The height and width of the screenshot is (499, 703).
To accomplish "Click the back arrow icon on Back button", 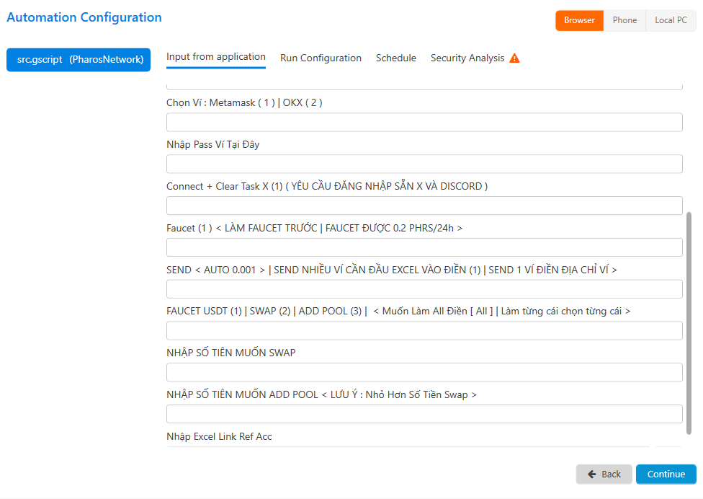I will coord(591,474).
